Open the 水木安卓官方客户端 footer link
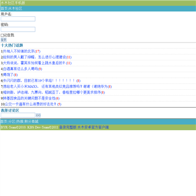This screenshot has width=196, height=196. (93, 127)
